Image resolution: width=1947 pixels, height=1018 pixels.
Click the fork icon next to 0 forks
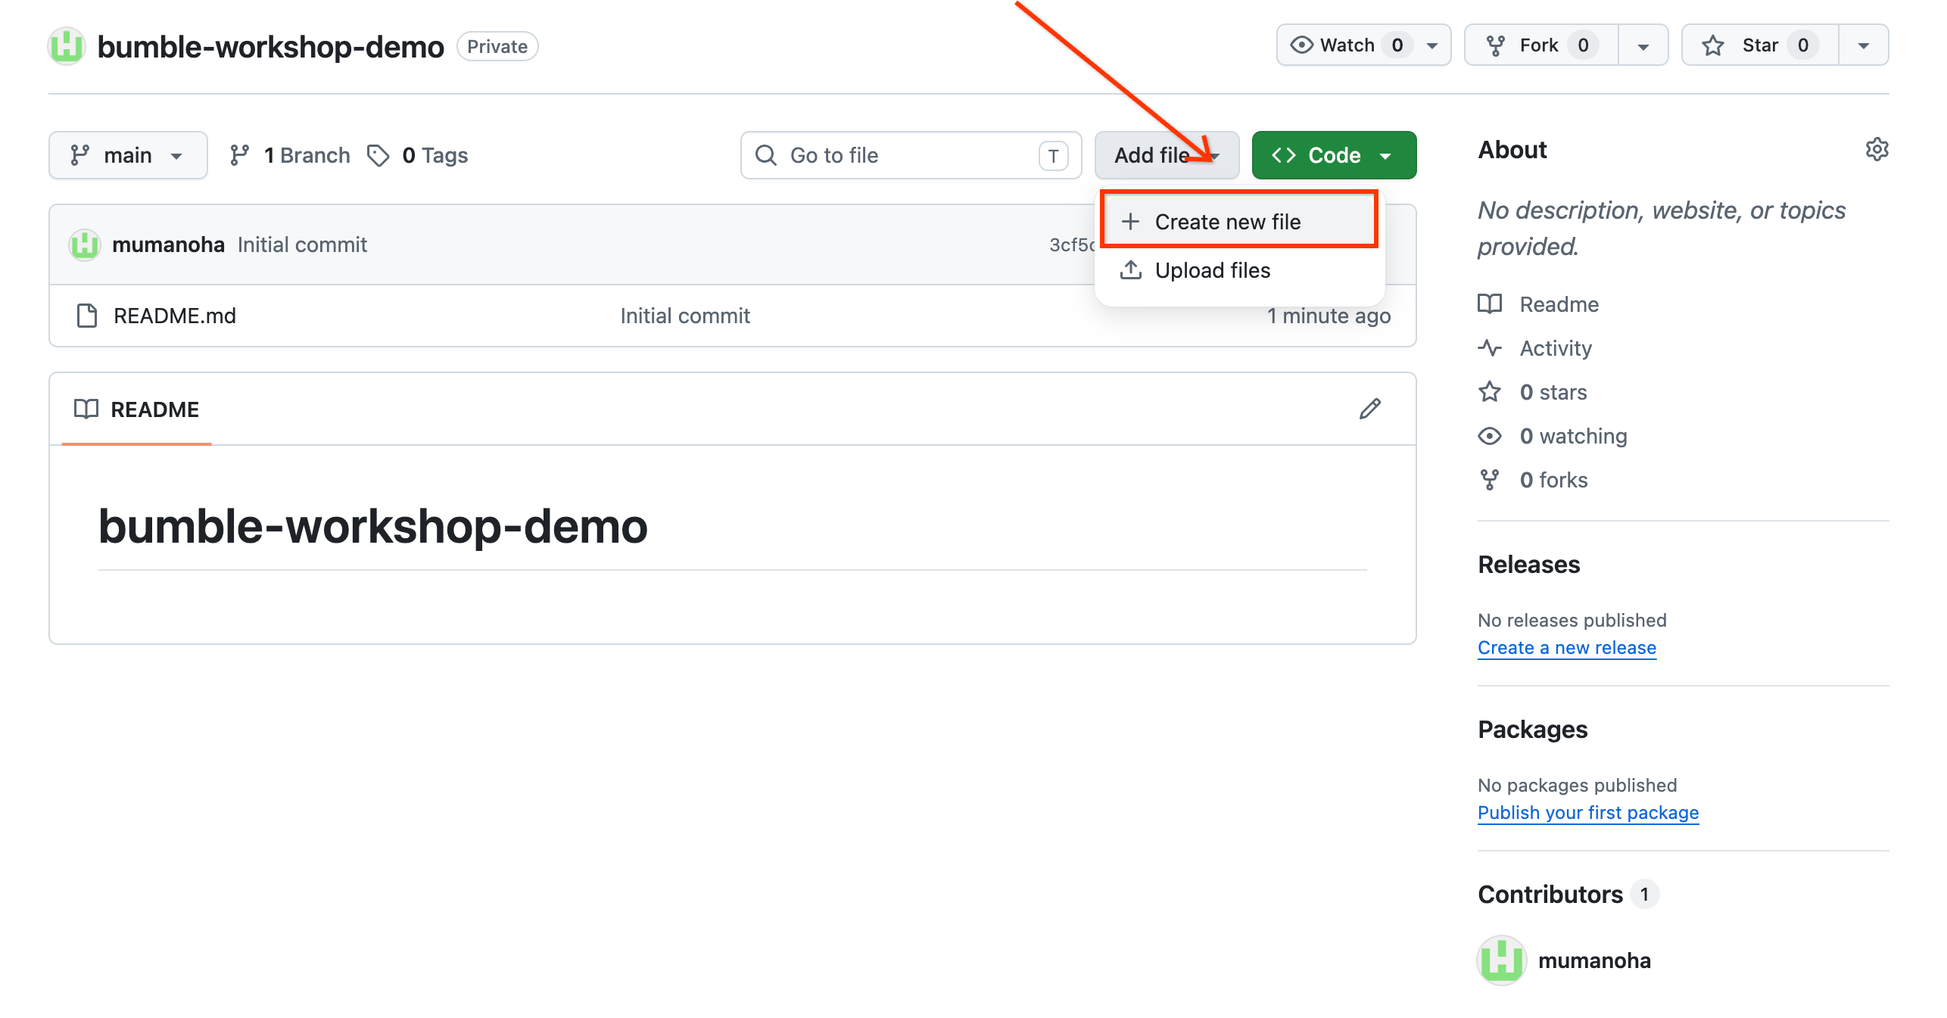pos(1490,480)
